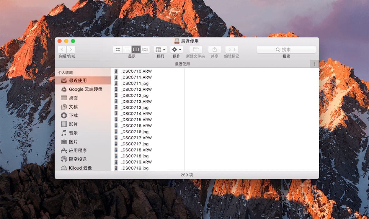Open 应用程序 in the sidebar
Viewport: 369px width, 219px height.
pos(83,151)
